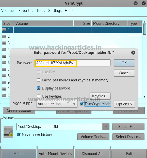Uncheck Never save history
This screenshot has width=147, height=158.
pyautogui.click(x=19, y=134)
